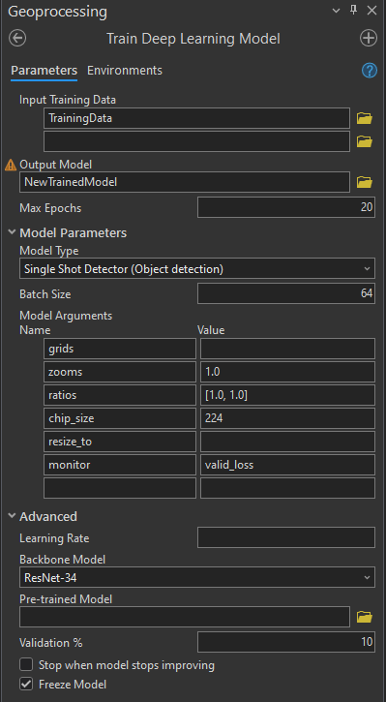Click the Max Epochs field
This screenshot has height=702, width=386.
(286, 207)
